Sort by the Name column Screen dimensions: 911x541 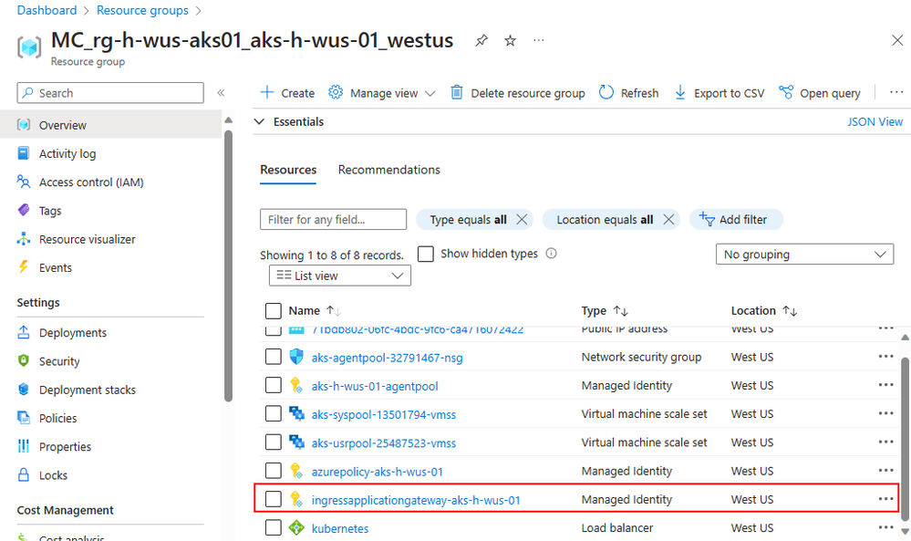[x=315, y=311]
